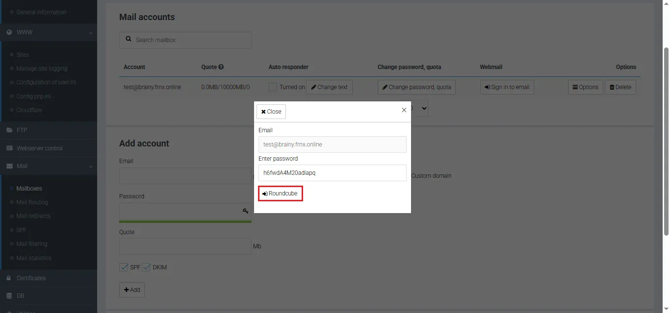Viewport: 670px width, 313px height.
Task: Click the Certificates lock icon
Action: click(x=9, y=278)
